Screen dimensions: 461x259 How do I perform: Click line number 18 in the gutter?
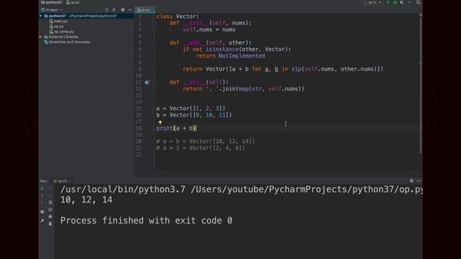(x=138, y=128)
